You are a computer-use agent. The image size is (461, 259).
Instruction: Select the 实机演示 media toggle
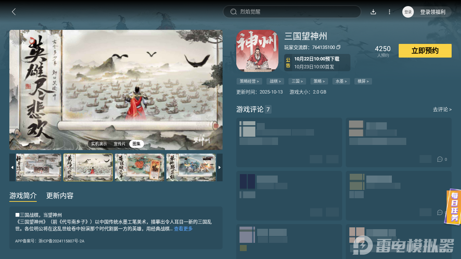tap(99, 144)
